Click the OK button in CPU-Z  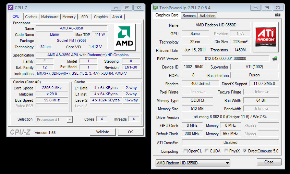coord(131,132)
